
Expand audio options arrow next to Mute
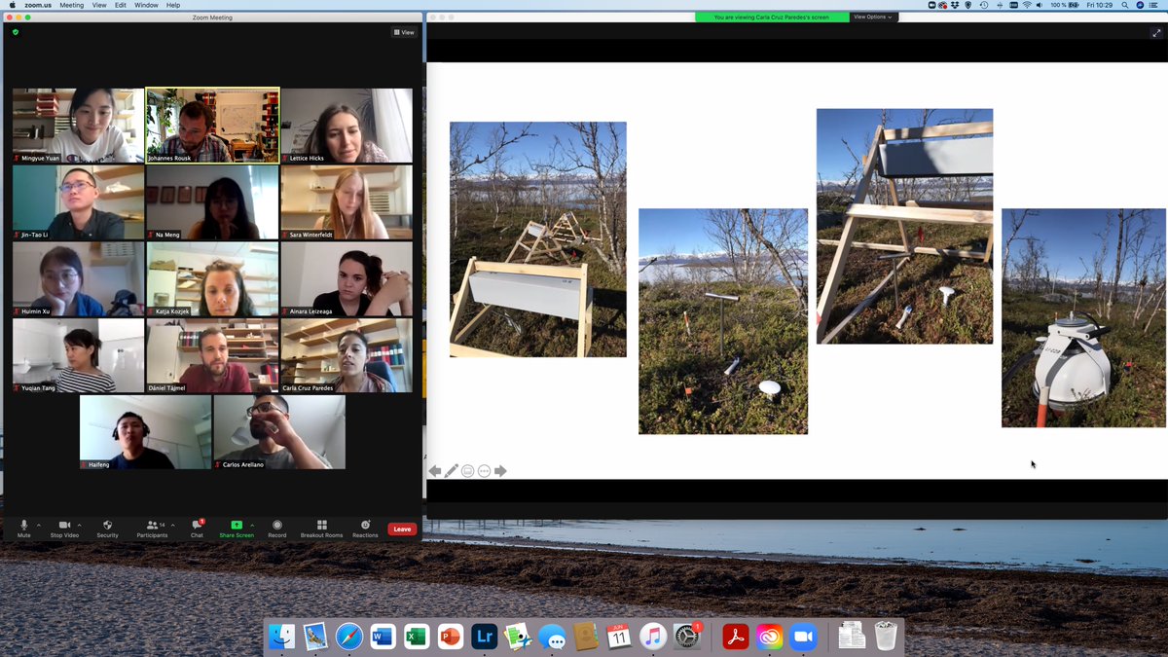[x=39, y=526]
